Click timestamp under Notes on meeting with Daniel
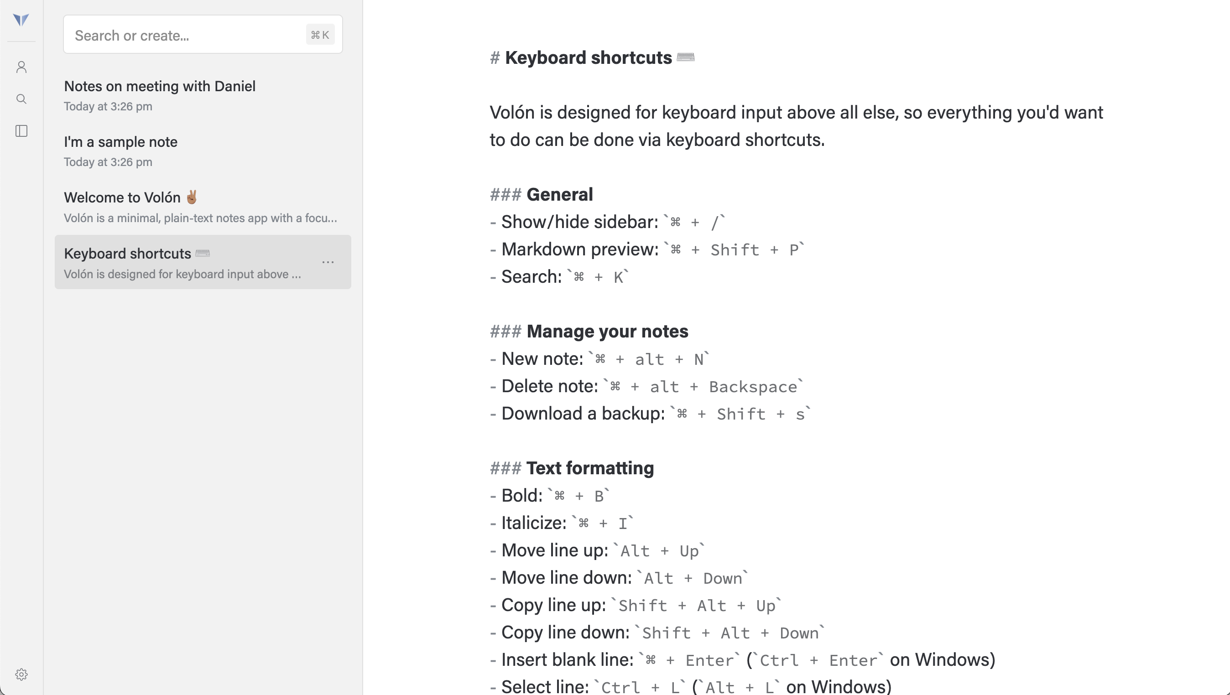This screenshot has width=1230, height=695. [x=108, y=106]
